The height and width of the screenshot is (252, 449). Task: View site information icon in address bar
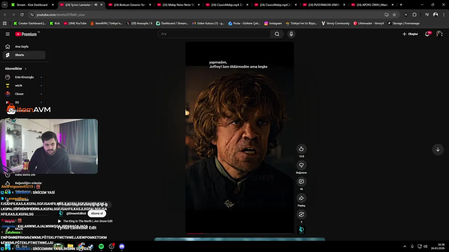(32, 15)
